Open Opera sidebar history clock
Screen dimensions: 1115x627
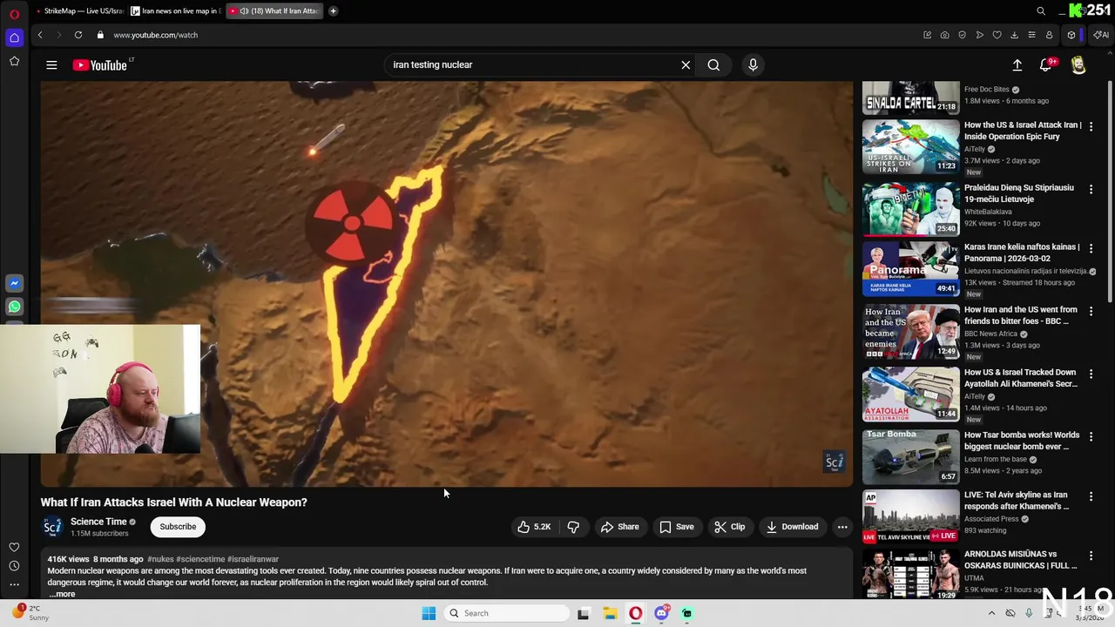(14, 566)
